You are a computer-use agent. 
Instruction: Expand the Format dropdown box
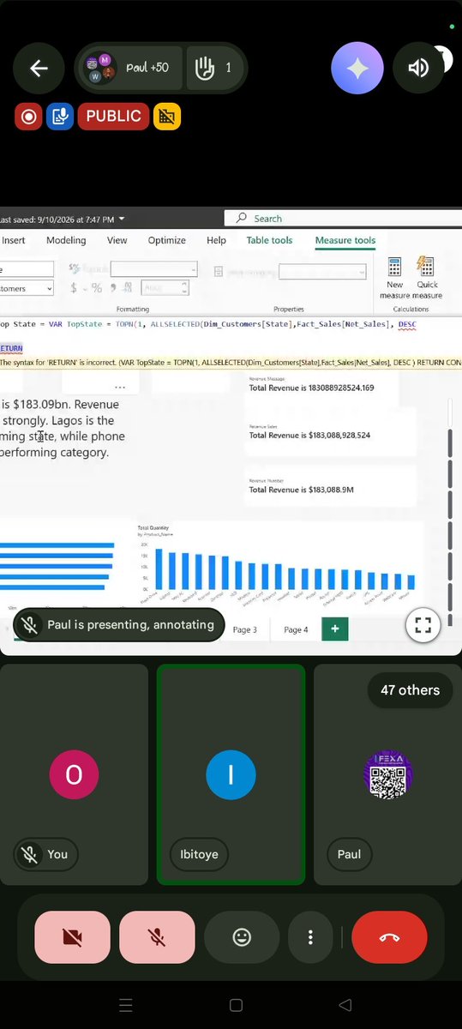pos(153,269)
